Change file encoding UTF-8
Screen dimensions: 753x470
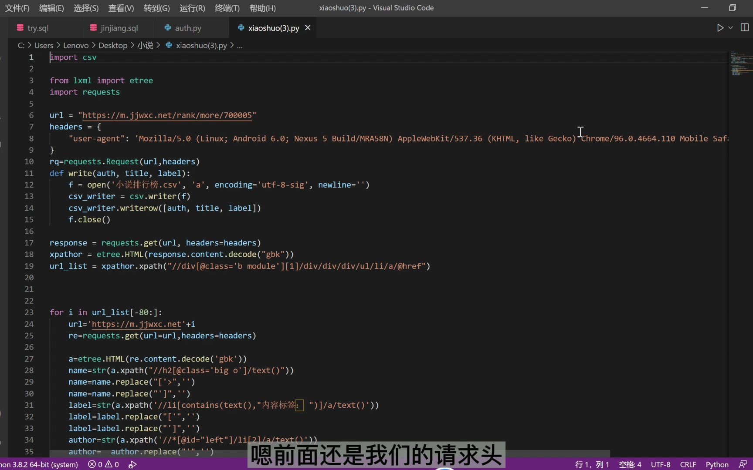pyautogui.click(x=661, y=464)
